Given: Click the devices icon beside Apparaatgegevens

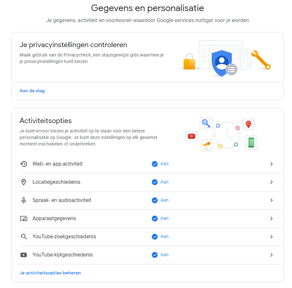Looking at the screenshot, I should (24, 219).
